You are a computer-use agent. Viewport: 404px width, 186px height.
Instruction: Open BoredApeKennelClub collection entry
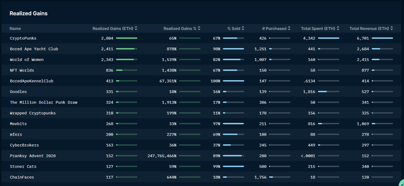pyautogui.click(x=31, y=81)
